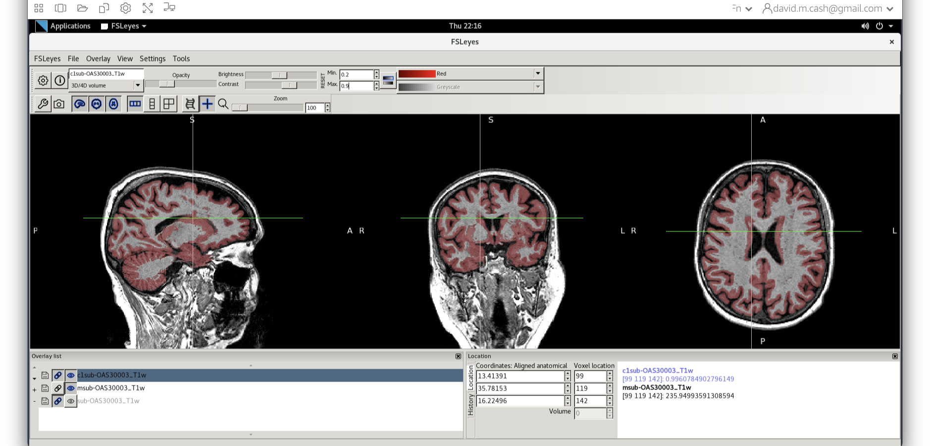Hide the c1sub-OAS30003_T1w overlay eye

click(71, 375)
